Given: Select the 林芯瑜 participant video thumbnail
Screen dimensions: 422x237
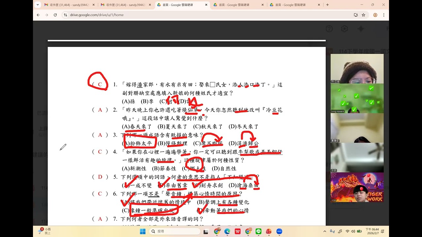Looking at the screenshot, I should (357, 68).
